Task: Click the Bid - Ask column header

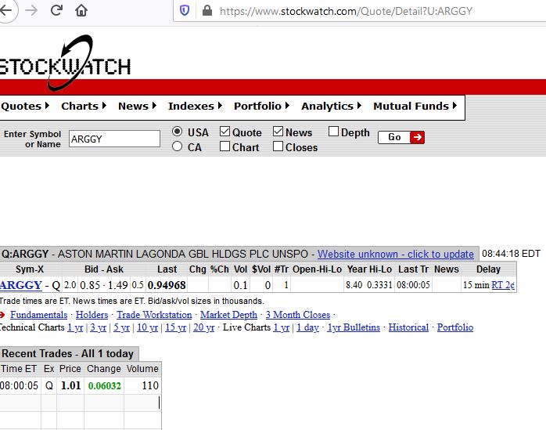Action: [104, 269]
